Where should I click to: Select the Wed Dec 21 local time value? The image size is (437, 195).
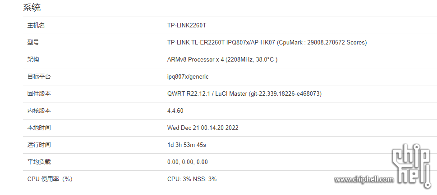coord(203,128)
